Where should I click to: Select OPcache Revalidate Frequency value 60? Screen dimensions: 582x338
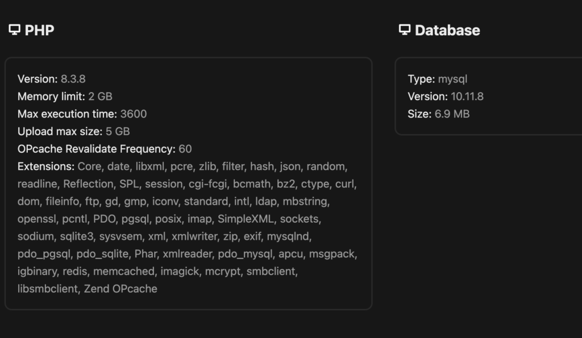click(x=185, y=149)
